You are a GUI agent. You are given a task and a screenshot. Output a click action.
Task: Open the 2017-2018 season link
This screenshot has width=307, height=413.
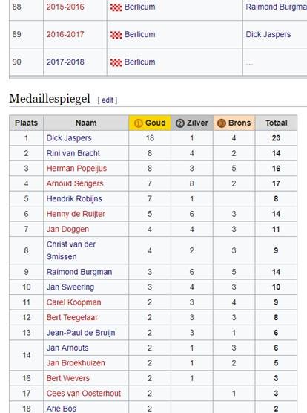[65, 62]
